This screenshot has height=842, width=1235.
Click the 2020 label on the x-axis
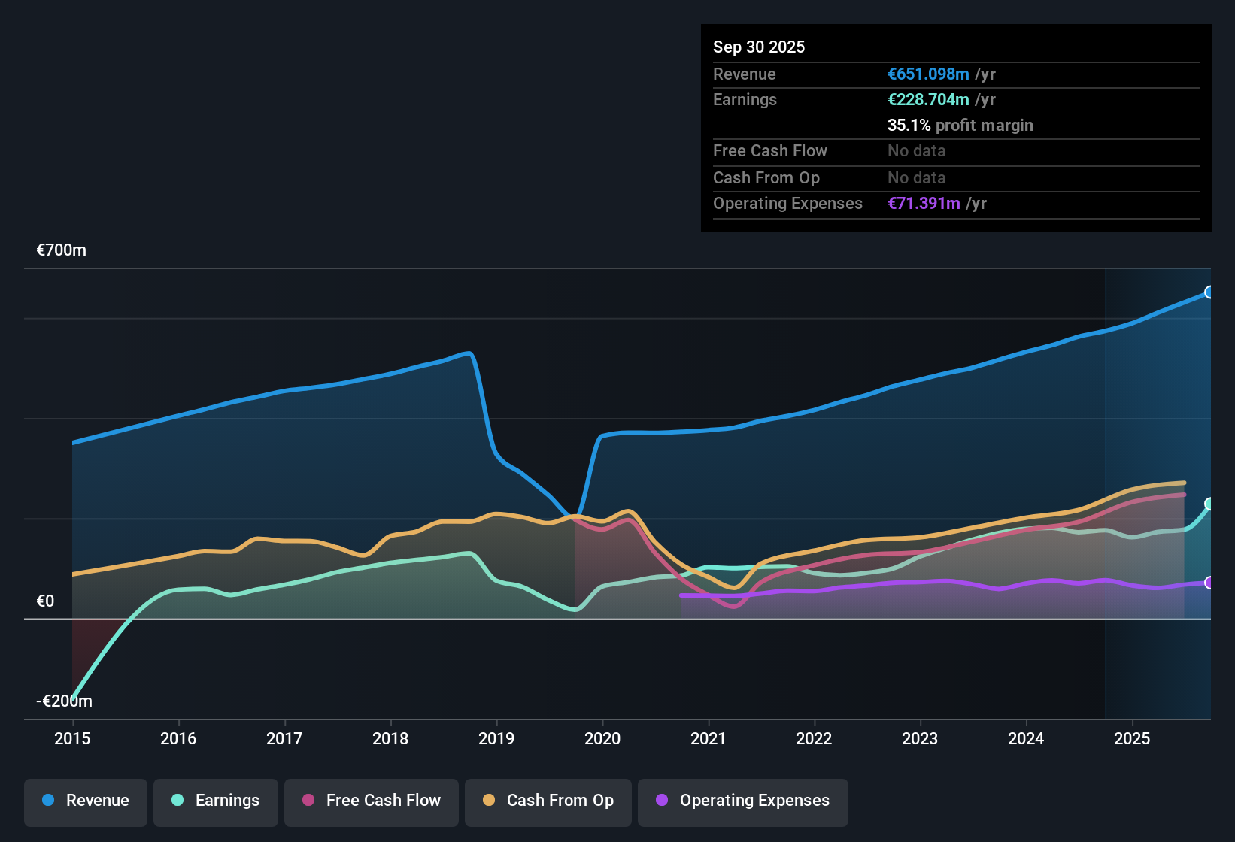pyautogui.click(x=602, y=739)
